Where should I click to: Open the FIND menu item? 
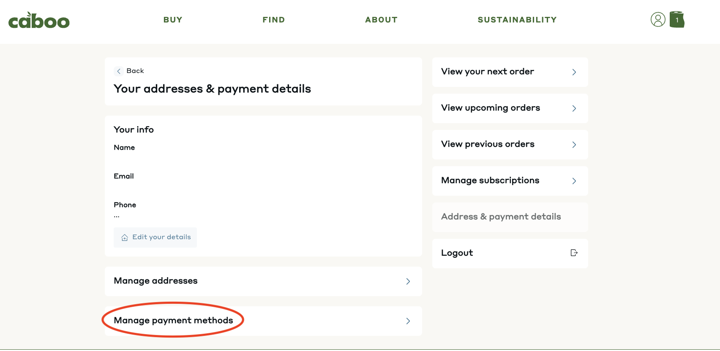click(x=274, y=20)
